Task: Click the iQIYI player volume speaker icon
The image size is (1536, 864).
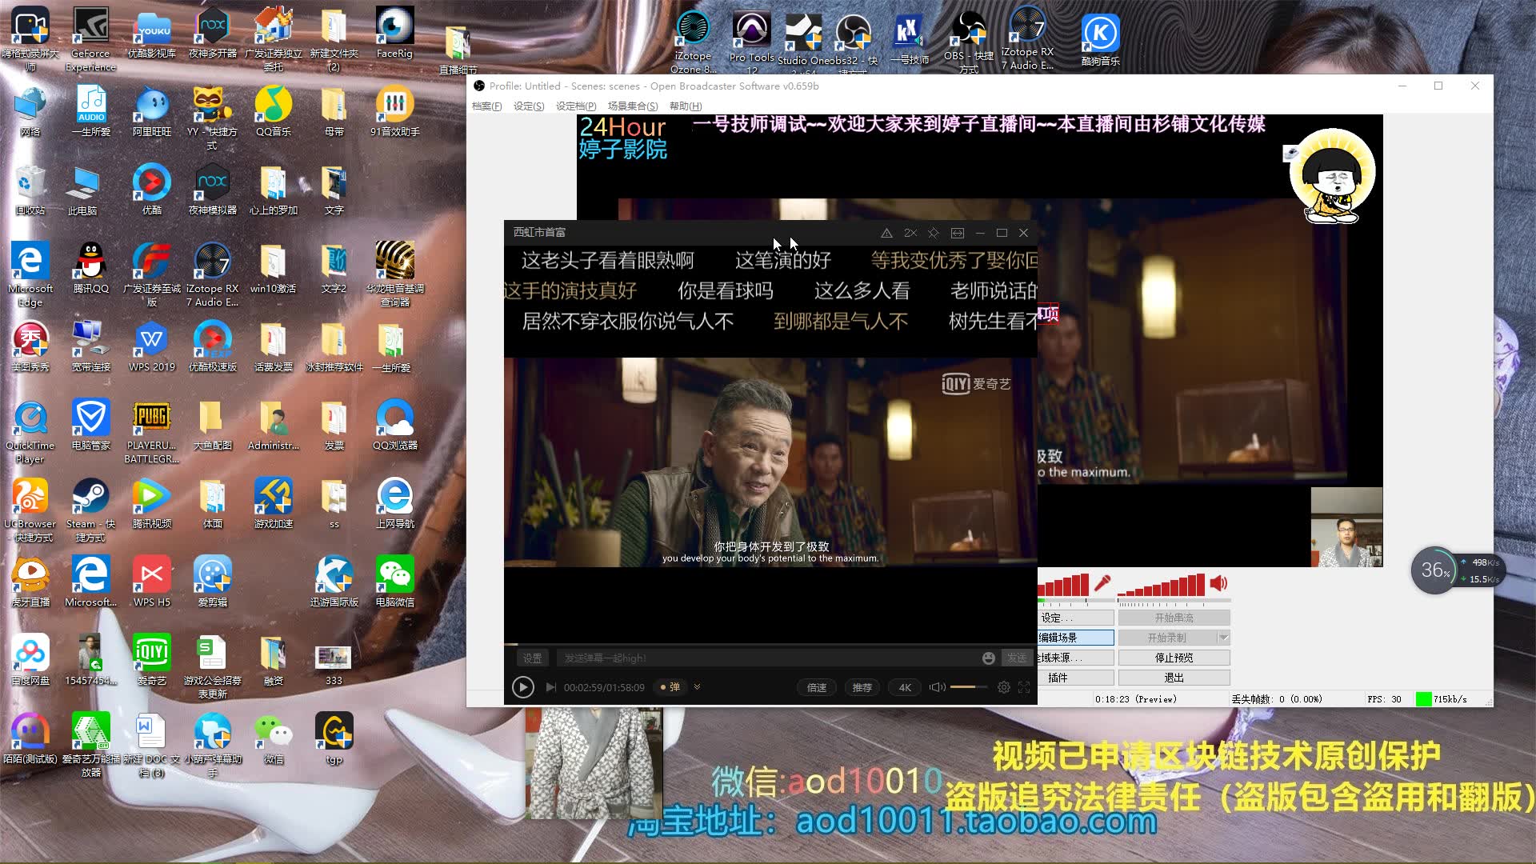Action: click(x=937, y=687)
